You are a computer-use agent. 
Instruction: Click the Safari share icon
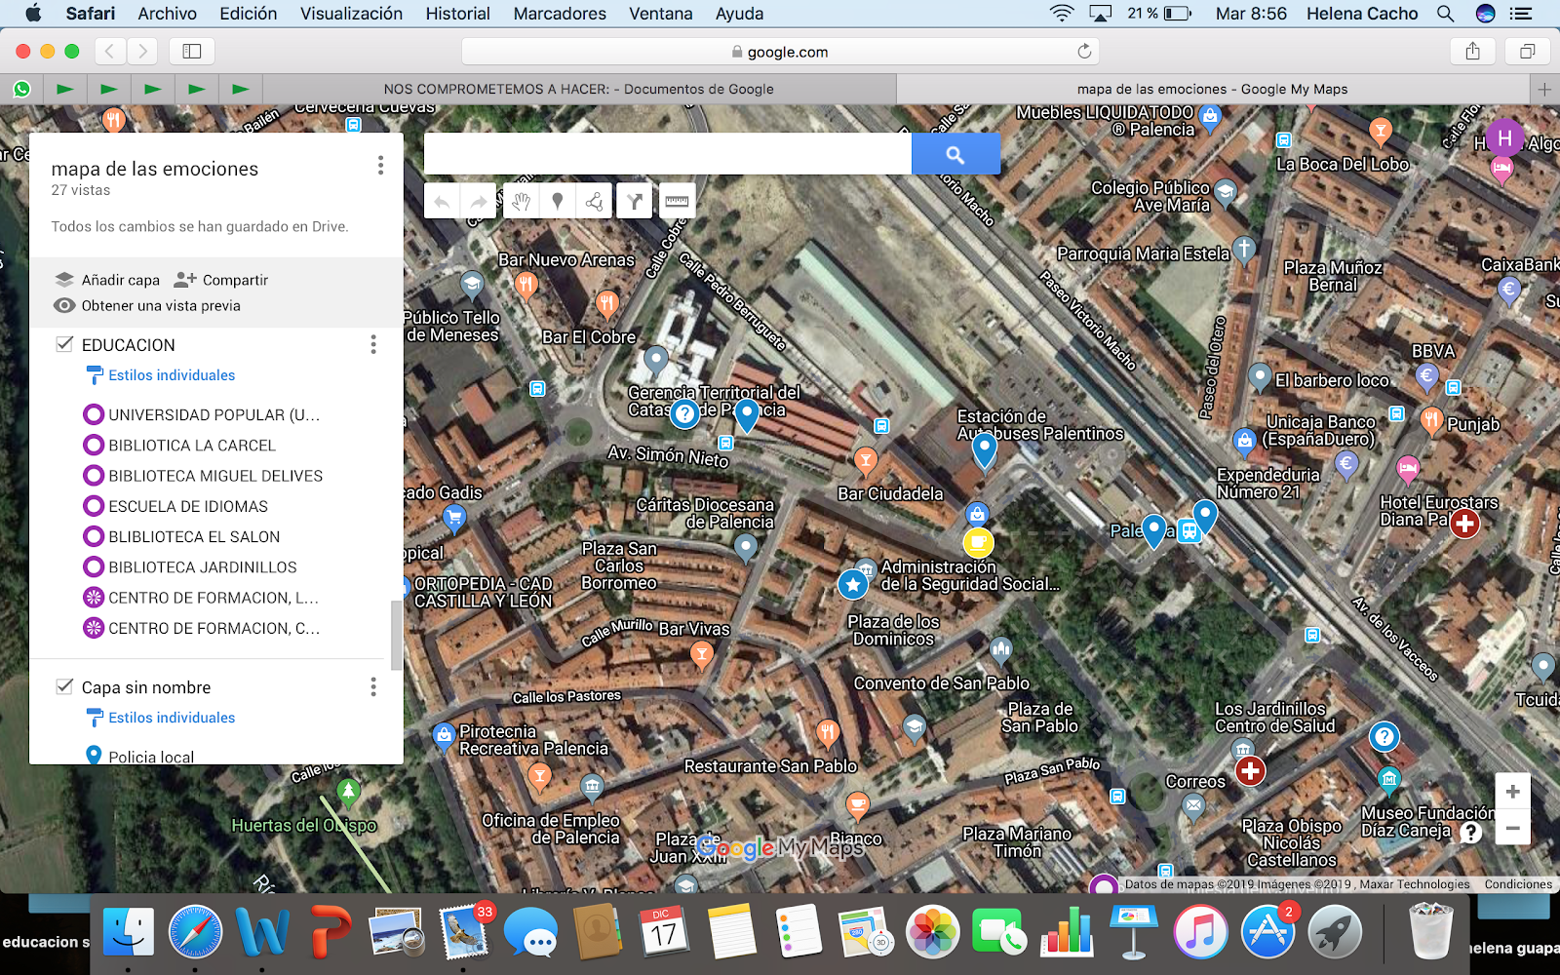pos(1473,52)
